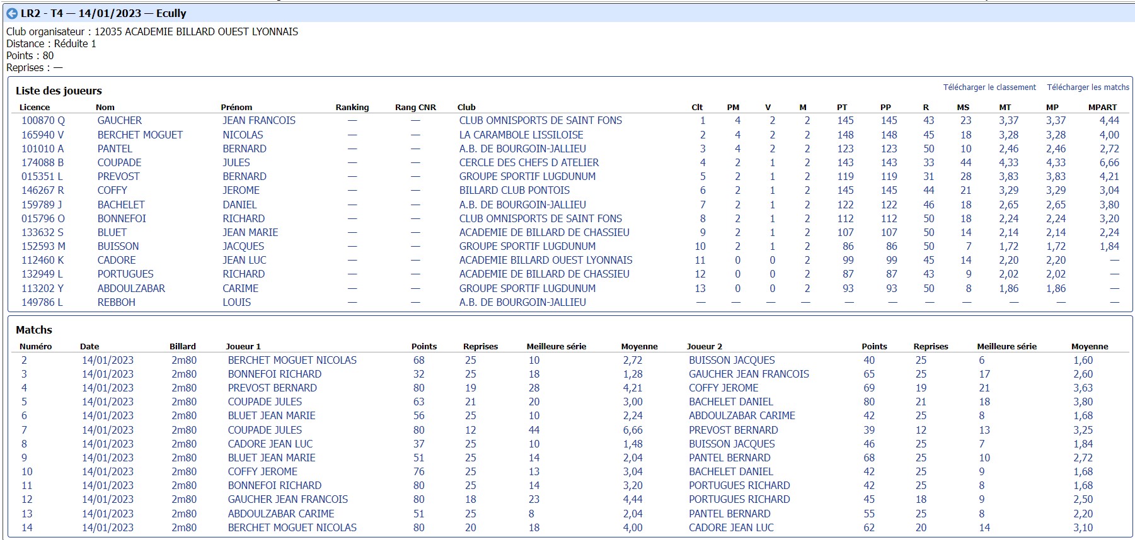Screen dimensions: 1135x540
Task: Select licence 101010 A
Action: click(43, 149)
